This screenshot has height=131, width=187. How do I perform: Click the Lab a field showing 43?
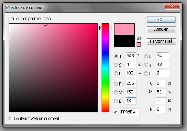[163, 65]
